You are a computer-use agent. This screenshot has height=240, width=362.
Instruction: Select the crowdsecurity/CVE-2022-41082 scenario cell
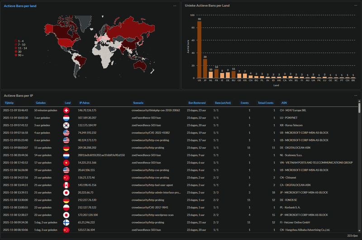pyautogui.click(x=151, y=133)
